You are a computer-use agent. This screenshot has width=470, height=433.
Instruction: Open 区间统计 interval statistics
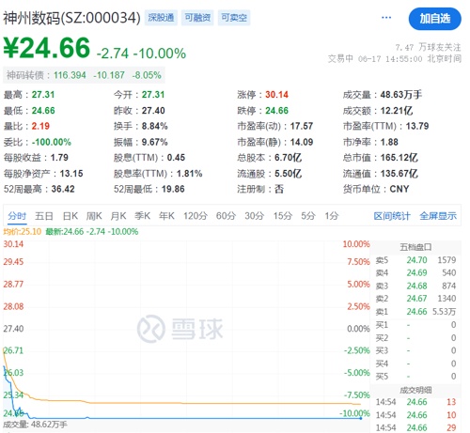(392, 216)
